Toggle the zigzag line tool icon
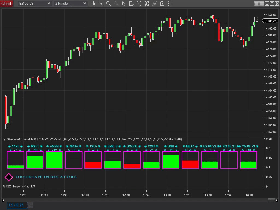The width and height of the screenshot is (280, 210). pos(154,4)
